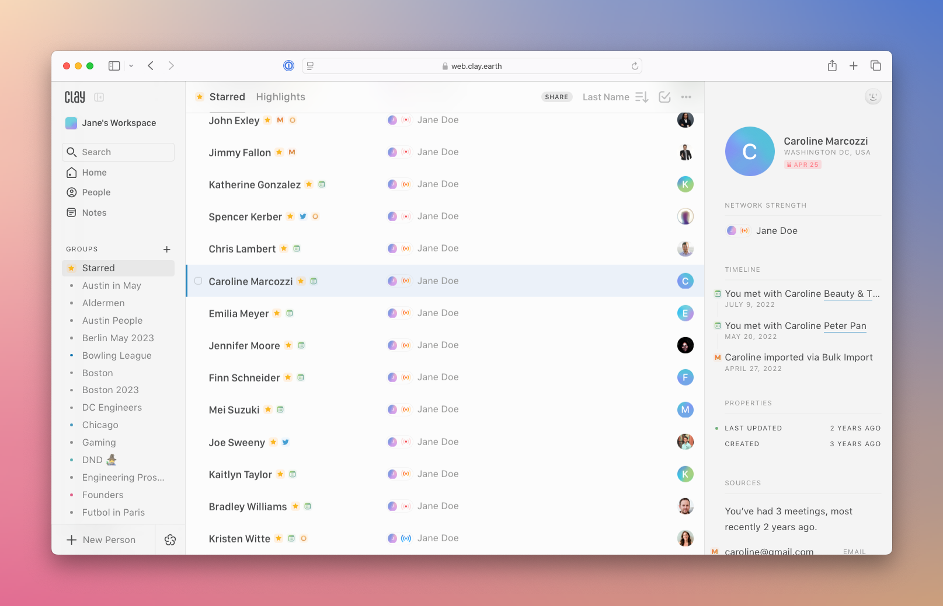Open the Last Name sort dropdown
Image resolution: width=943 pixels, height=606 pixels.
pos(606,97)
